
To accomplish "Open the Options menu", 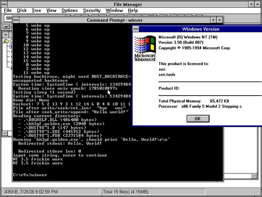I will coord(70,10).
